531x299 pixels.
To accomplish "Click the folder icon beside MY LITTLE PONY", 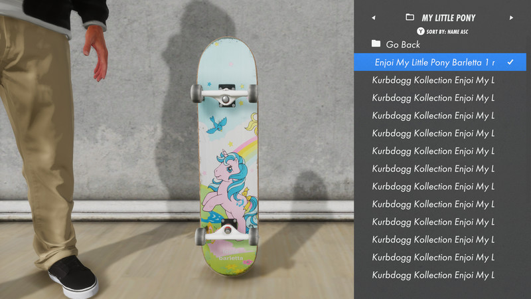I will click(x=410, y=17).
